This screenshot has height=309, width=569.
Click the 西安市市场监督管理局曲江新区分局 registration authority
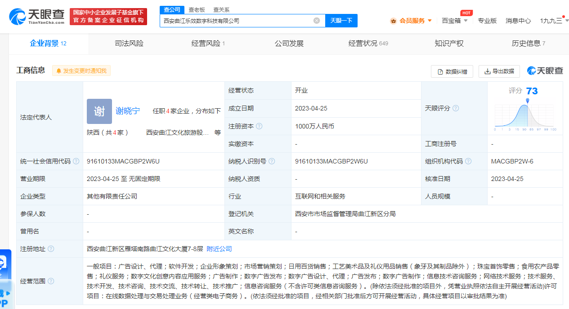point(345,214)
